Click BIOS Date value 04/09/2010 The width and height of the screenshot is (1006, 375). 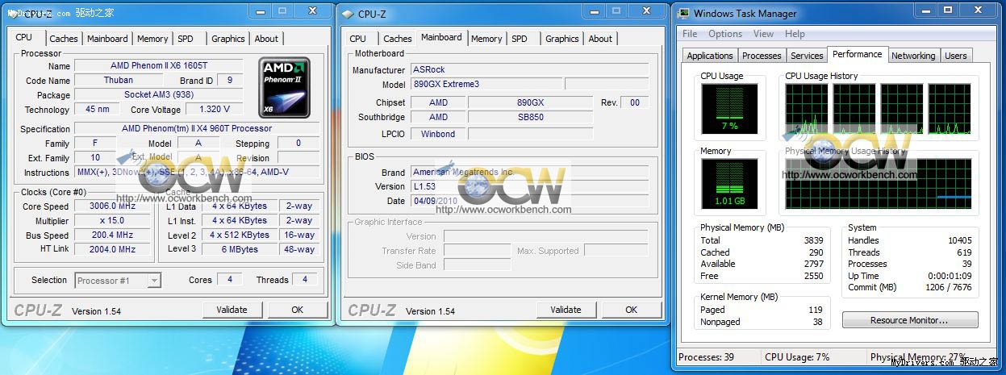click(x=529, y=201)
